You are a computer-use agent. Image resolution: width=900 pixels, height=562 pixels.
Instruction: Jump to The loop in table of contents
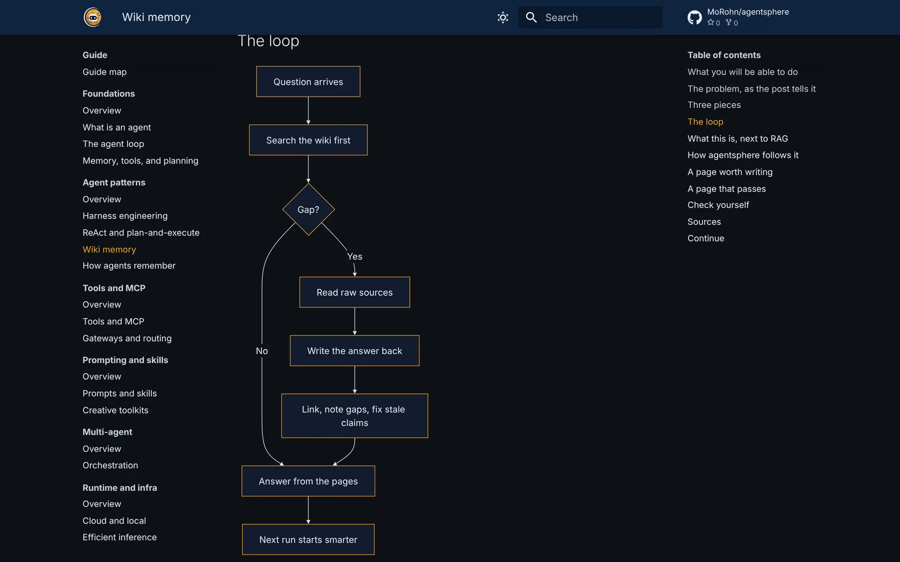tap(705, 122)
